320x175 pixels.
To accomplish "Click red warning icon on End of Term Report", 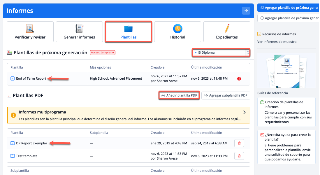I will (x=239, y=78).
